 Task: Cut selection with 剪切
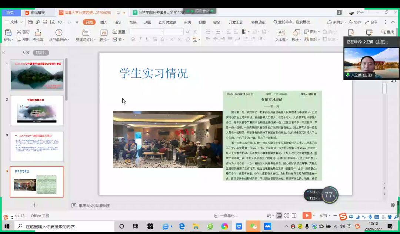coord(23,32)
